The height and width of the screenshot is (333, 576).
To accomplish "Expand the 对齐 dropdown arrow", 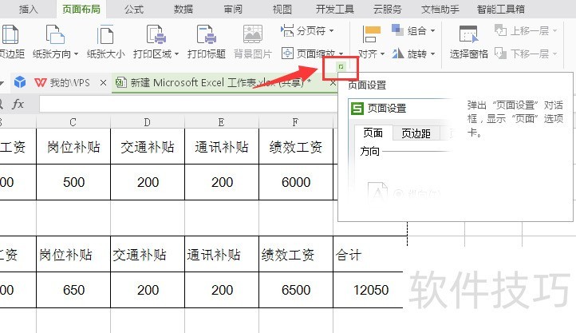I will pos(382,54).
